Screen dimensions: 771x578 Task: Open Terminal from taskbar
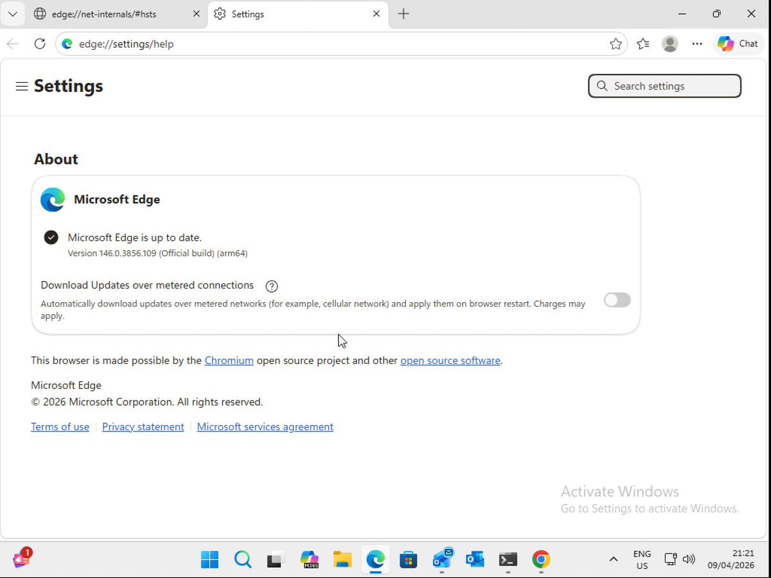508,560
